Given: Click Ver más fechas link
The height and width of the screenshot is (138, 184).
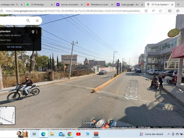Looking at the screenshot, I should click(x=14, y=47).
